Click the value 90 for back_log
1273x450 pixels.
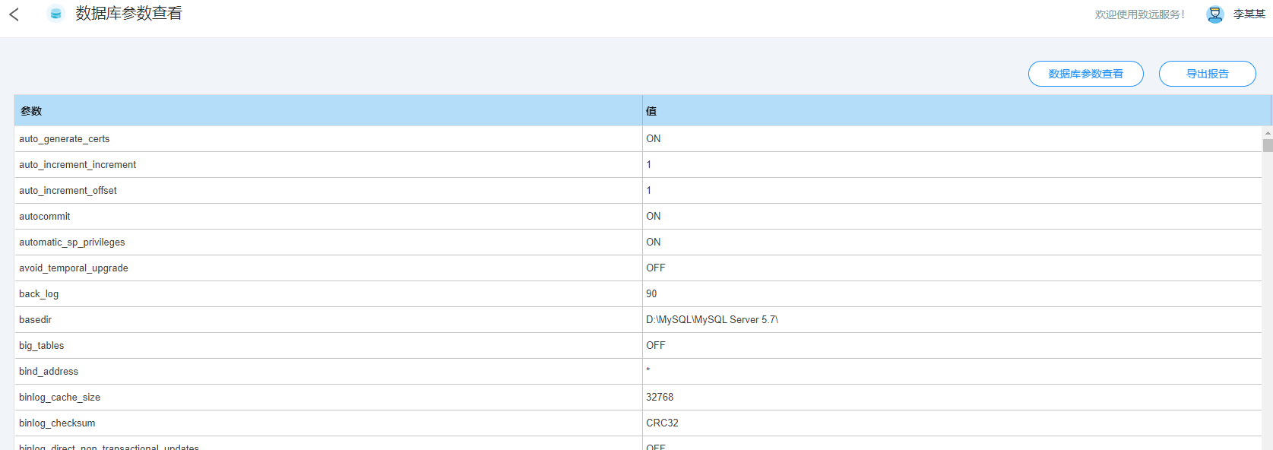651,294
